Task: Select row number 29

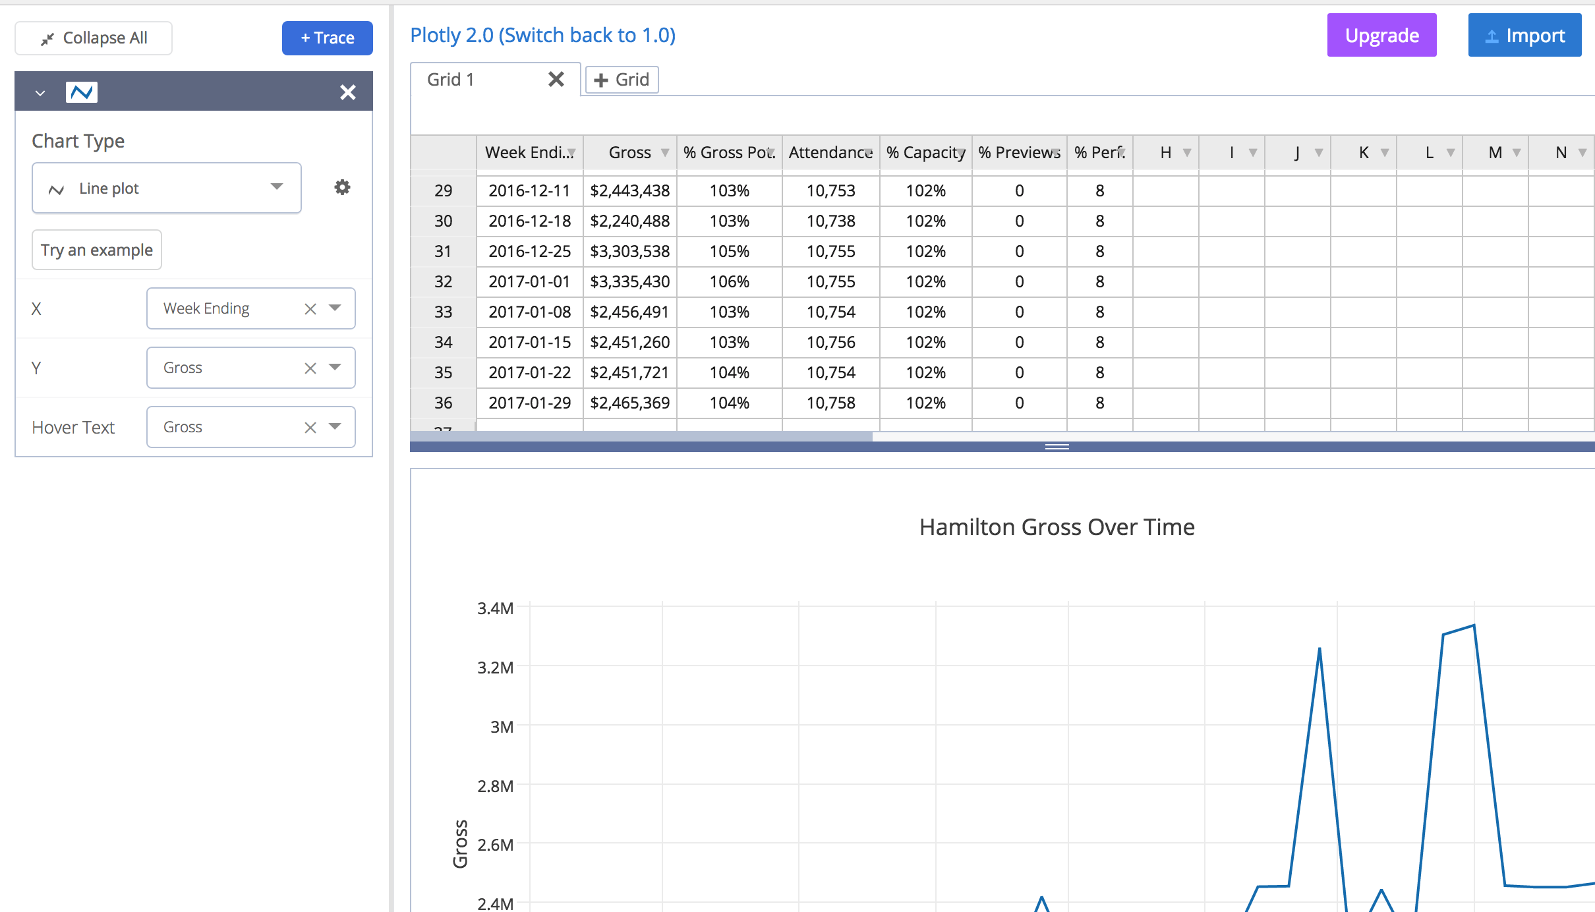Action: click(443, 190)
